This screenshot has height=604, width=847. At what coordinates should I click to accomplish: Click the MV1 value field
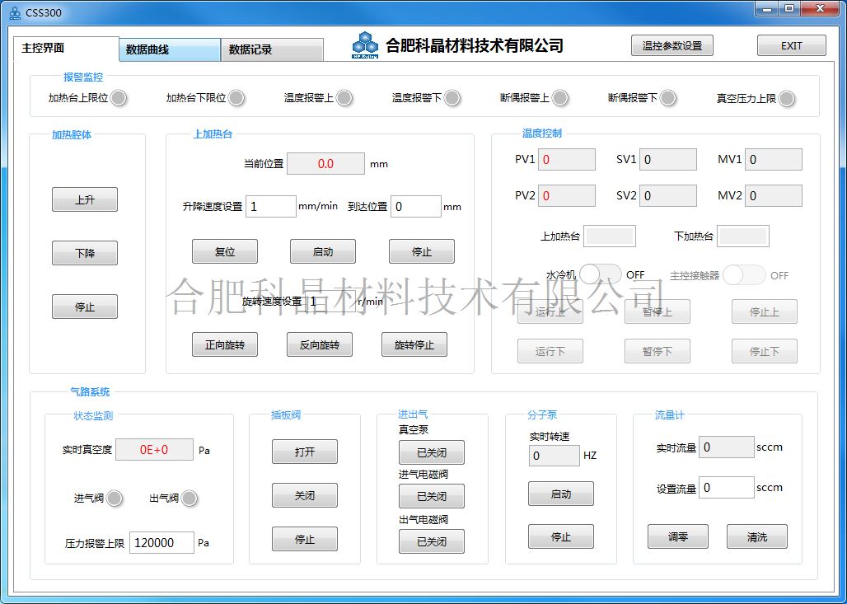pos(774,159)
